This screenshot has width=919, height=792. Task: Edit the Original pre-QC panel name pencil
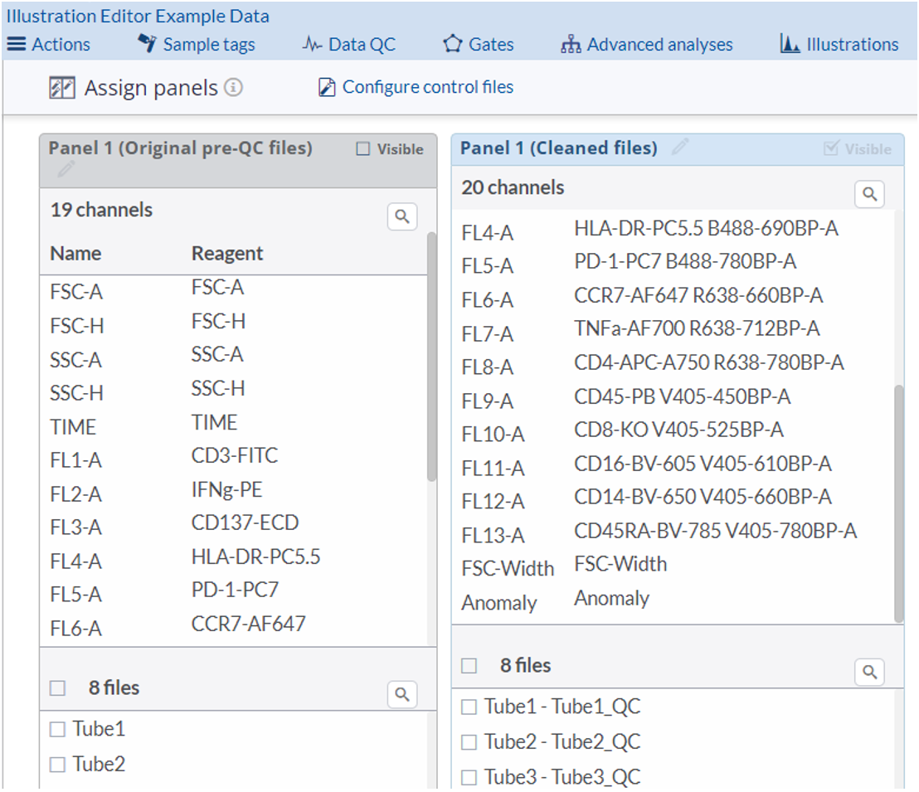click(x=66, y=170)
